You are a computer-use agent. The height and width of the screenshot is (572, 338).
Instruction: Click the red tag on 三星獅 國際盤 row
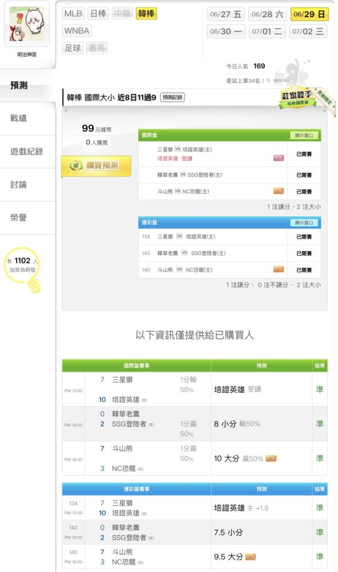pyautogui.click(x=279, y=158)
